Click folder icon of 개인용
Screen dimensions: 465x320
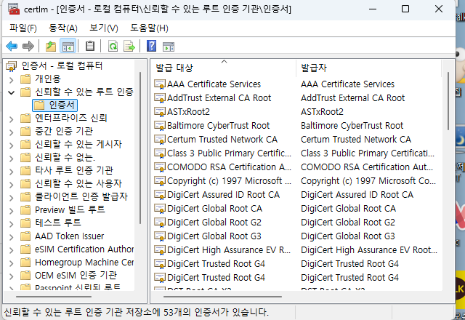coord(25,79)
